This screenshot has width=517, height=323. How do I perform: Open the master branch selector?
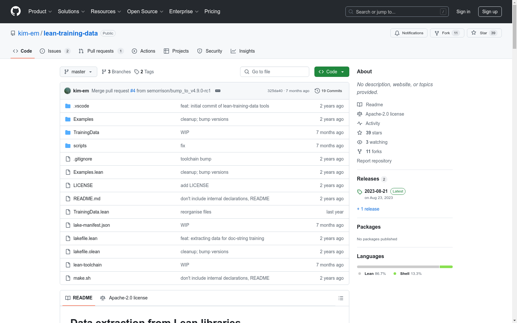click(x=79, y=72)
